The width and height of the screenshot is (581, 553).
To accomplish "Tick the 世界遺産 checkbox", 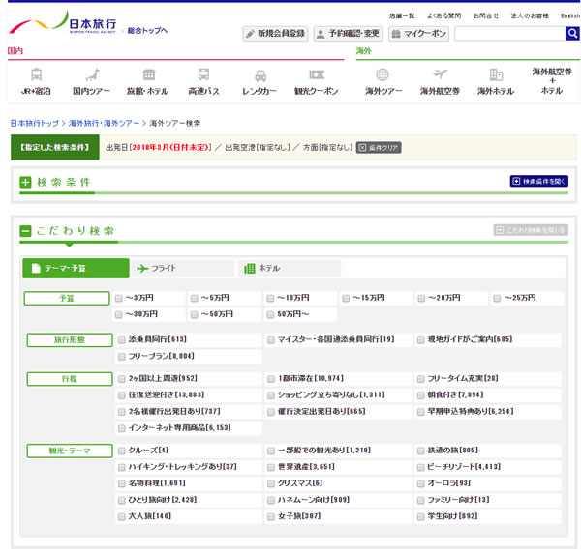I will pos(271,467).
